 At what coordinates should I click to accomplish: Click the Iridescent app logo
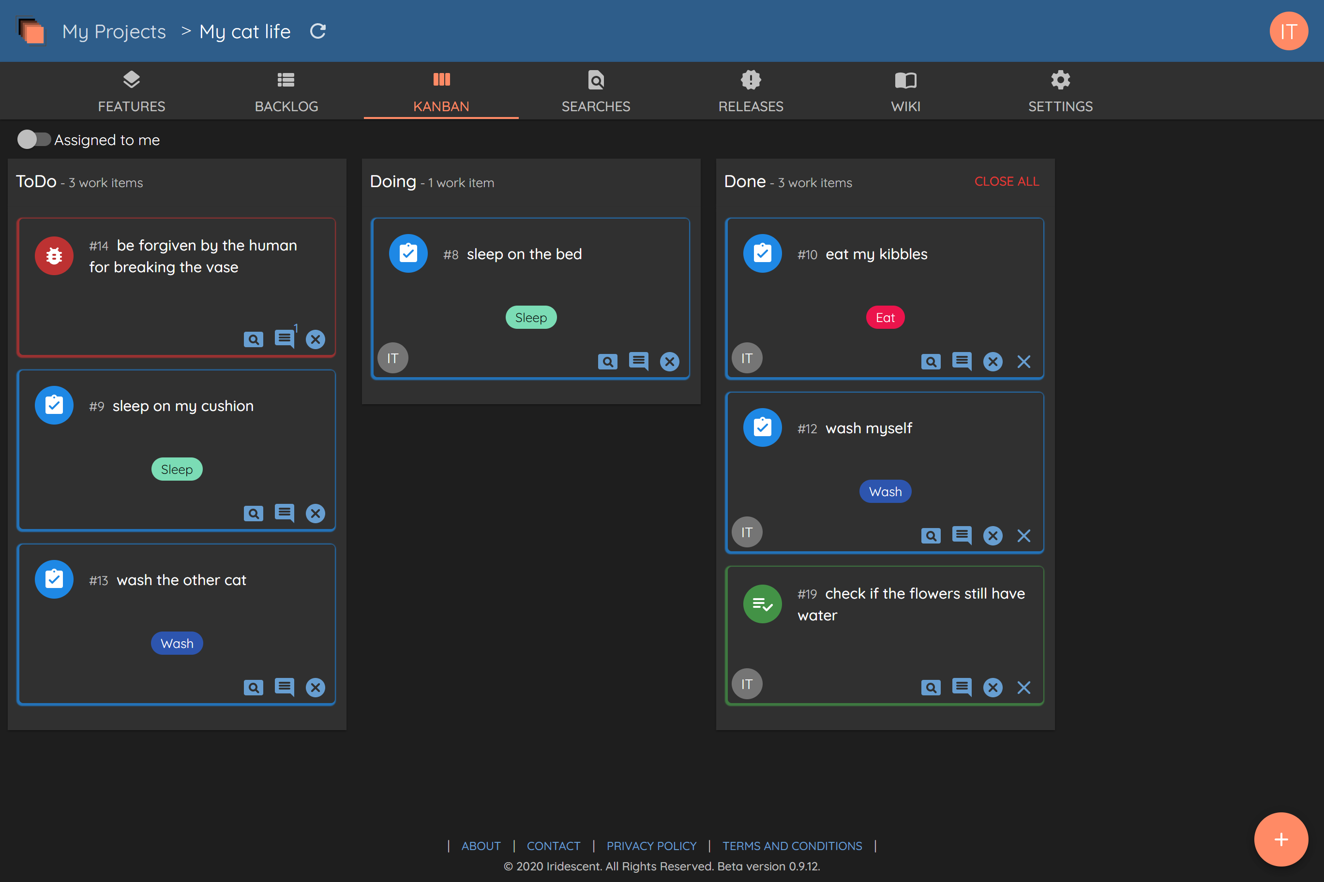coord(31,31)
